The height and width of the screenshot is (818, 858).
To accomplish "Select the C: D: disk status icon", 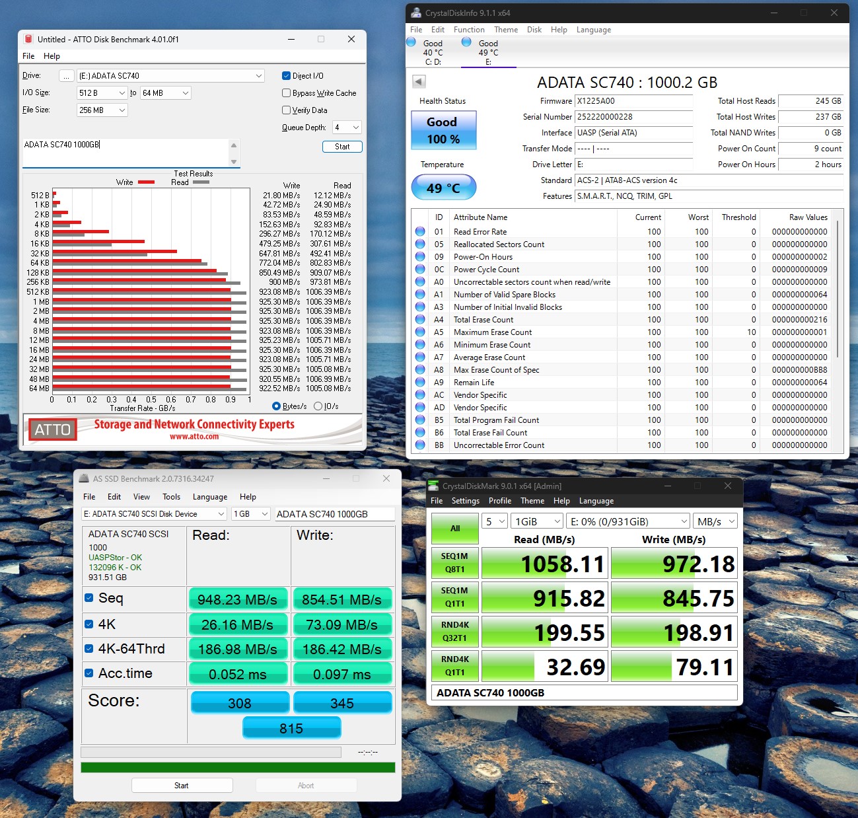I will (x=411, y=43).
